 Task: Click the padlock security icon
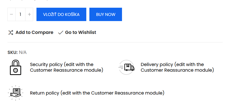(15, 67)
